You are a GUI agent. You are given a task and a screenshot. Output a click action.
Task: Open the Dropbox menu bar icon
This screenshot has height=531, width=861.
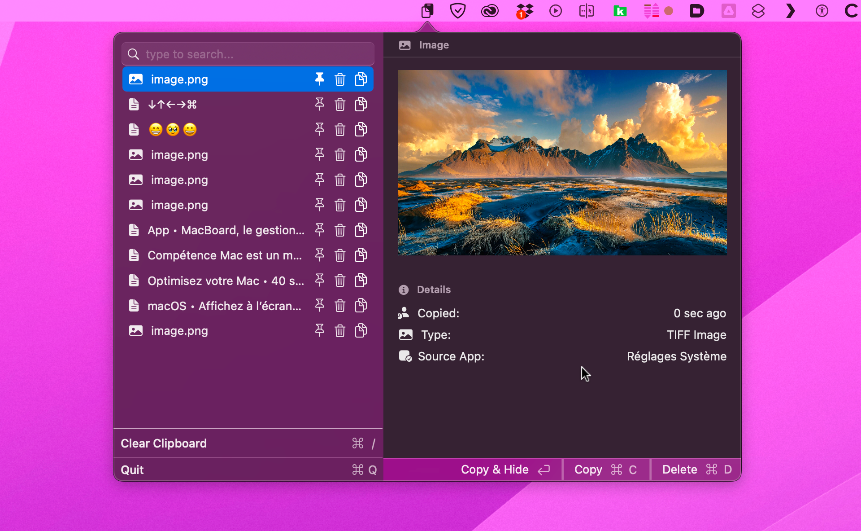524,11
